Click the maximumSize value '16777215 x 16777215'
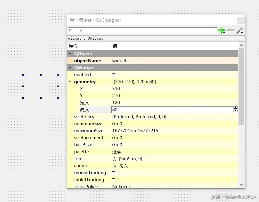This screenshot has height=202, width=259. pos(135,131)
